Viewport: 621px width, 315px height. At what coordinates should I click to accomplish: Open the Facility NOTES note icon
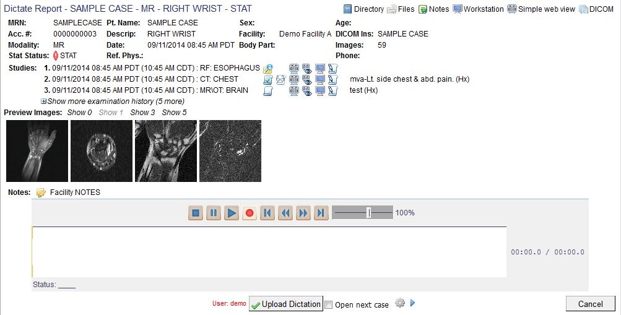point(41,192)
